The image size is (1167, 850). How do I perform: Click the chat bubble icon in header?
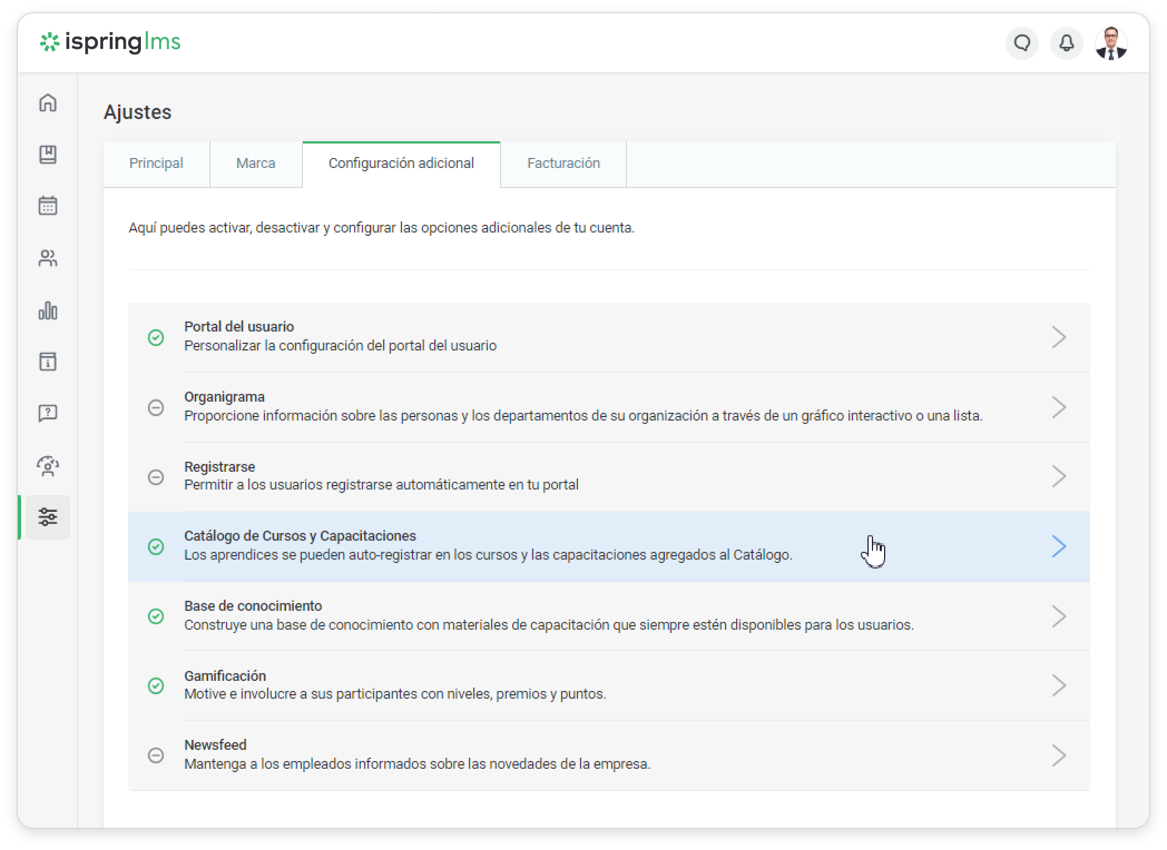coord(1022,43)
